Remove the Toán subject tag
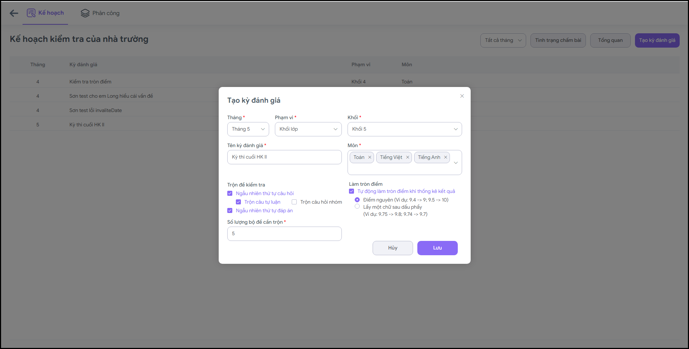 tap(370, 157)
